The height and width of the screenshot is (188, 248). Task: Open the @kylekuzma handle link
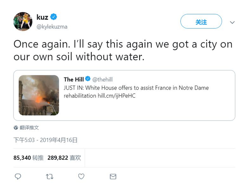tap(52, 27)
